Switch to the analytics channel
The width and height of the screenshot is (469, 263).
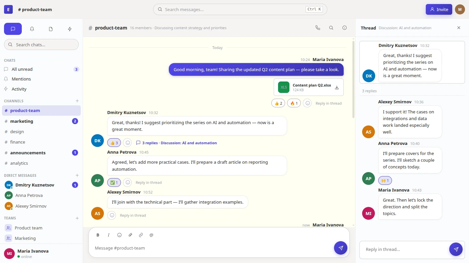(41, 163)
